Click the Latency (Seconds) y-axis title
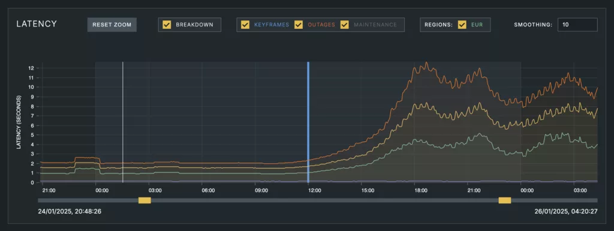Viewport: 614px width, 231px height. 19,122
